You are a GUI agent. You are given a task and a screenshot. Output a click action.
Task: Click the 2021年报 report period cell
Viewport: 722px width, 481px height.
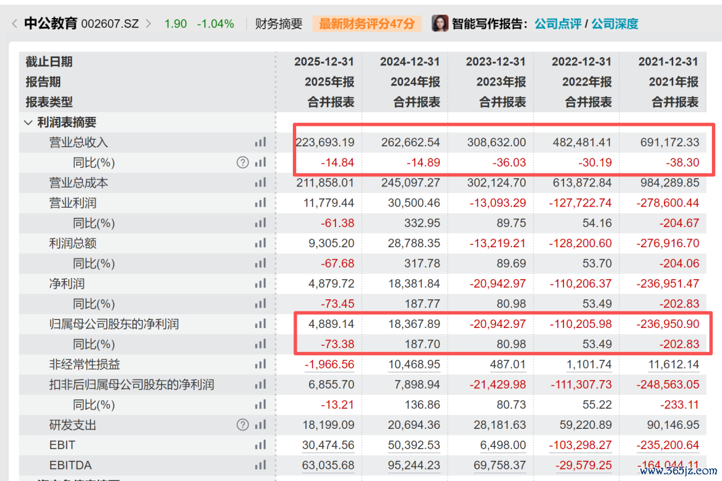pos(674,82)
